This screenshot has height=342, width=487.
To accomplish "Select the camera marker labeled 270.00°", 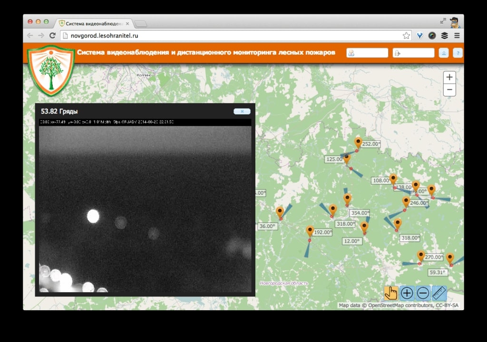I will click(x=421, y=256).
